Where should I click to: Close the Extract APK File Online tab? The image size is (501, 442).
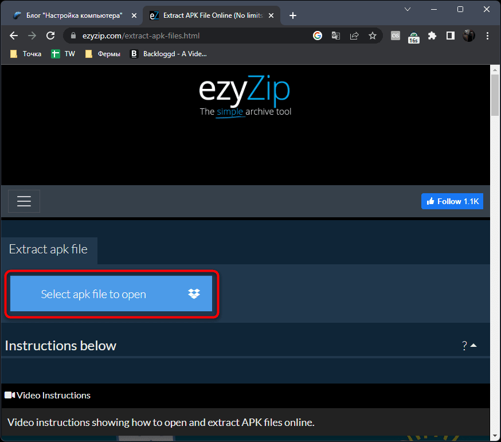pyautogui.click(x=271, y=15)
